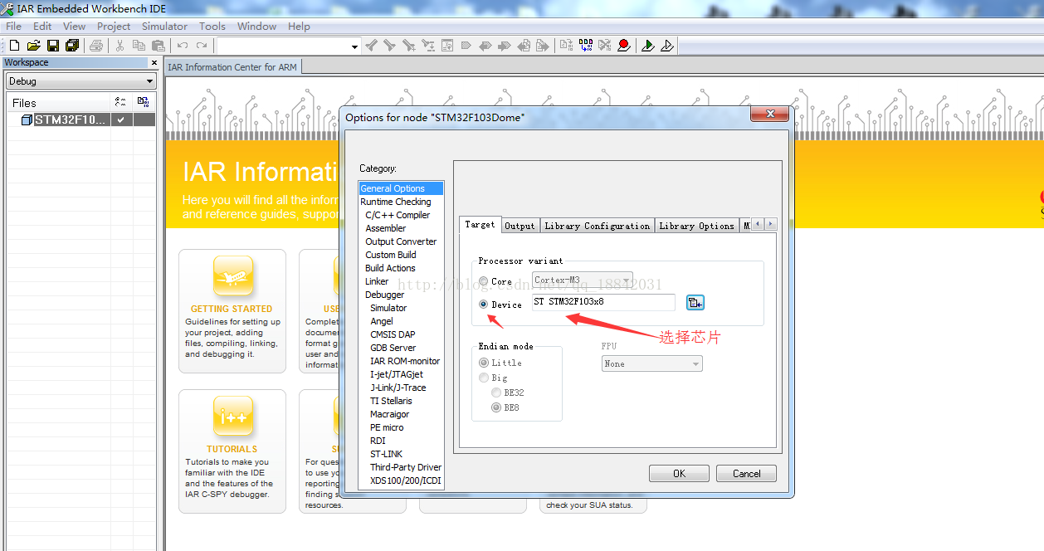
Task: Select Runtime Checking in Category list
Action: click(x=396, y=202)
